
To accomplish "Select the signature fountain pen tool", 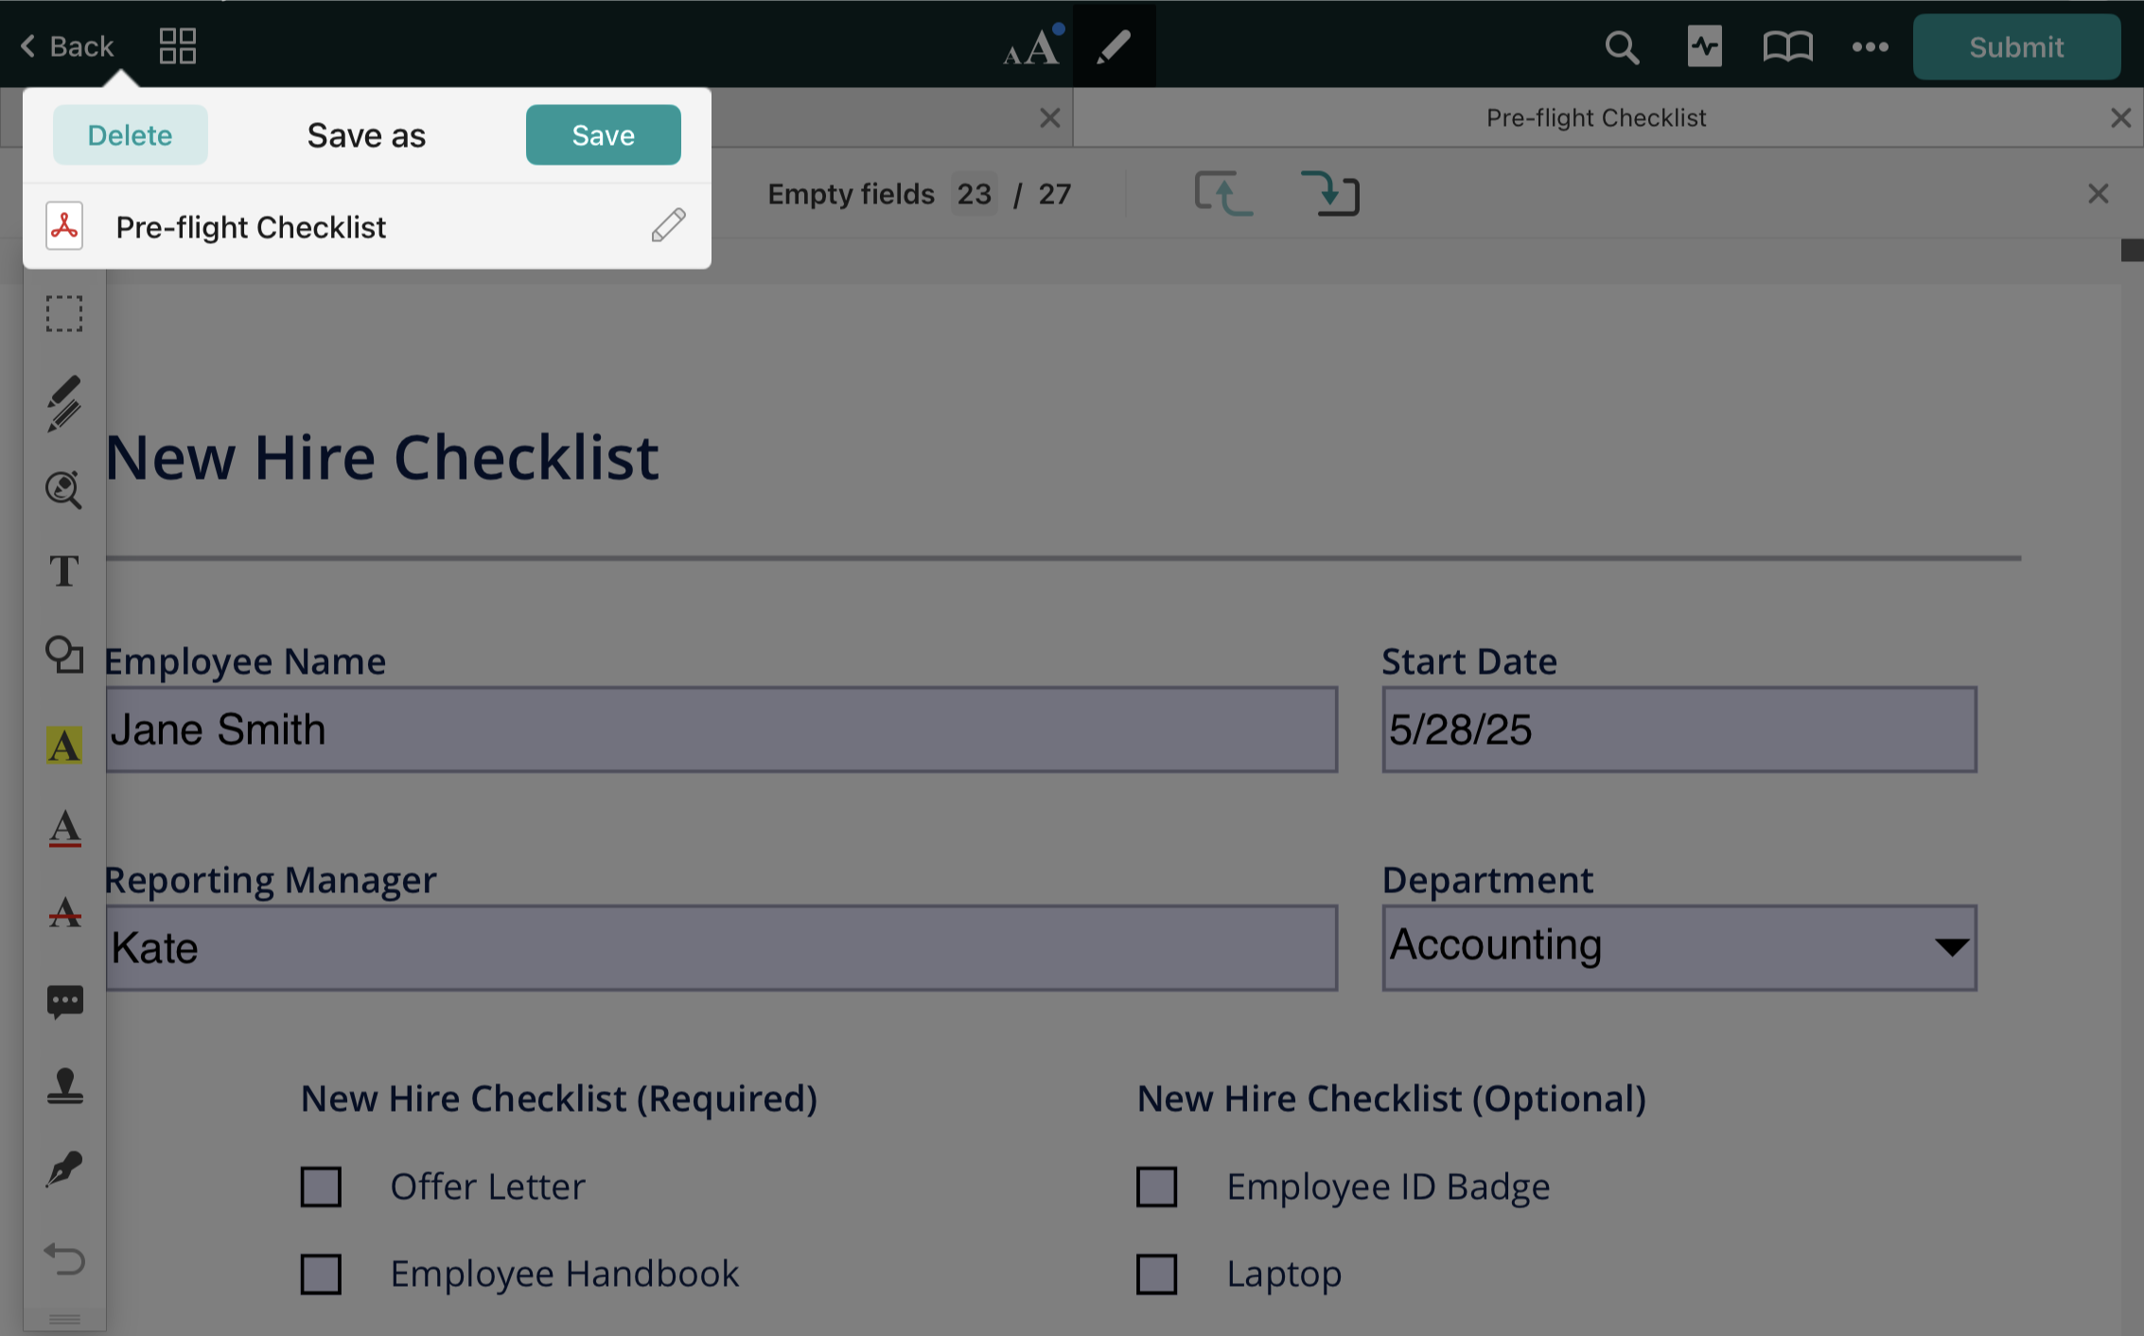I will pyautogui.click(x=64, y=1169).
